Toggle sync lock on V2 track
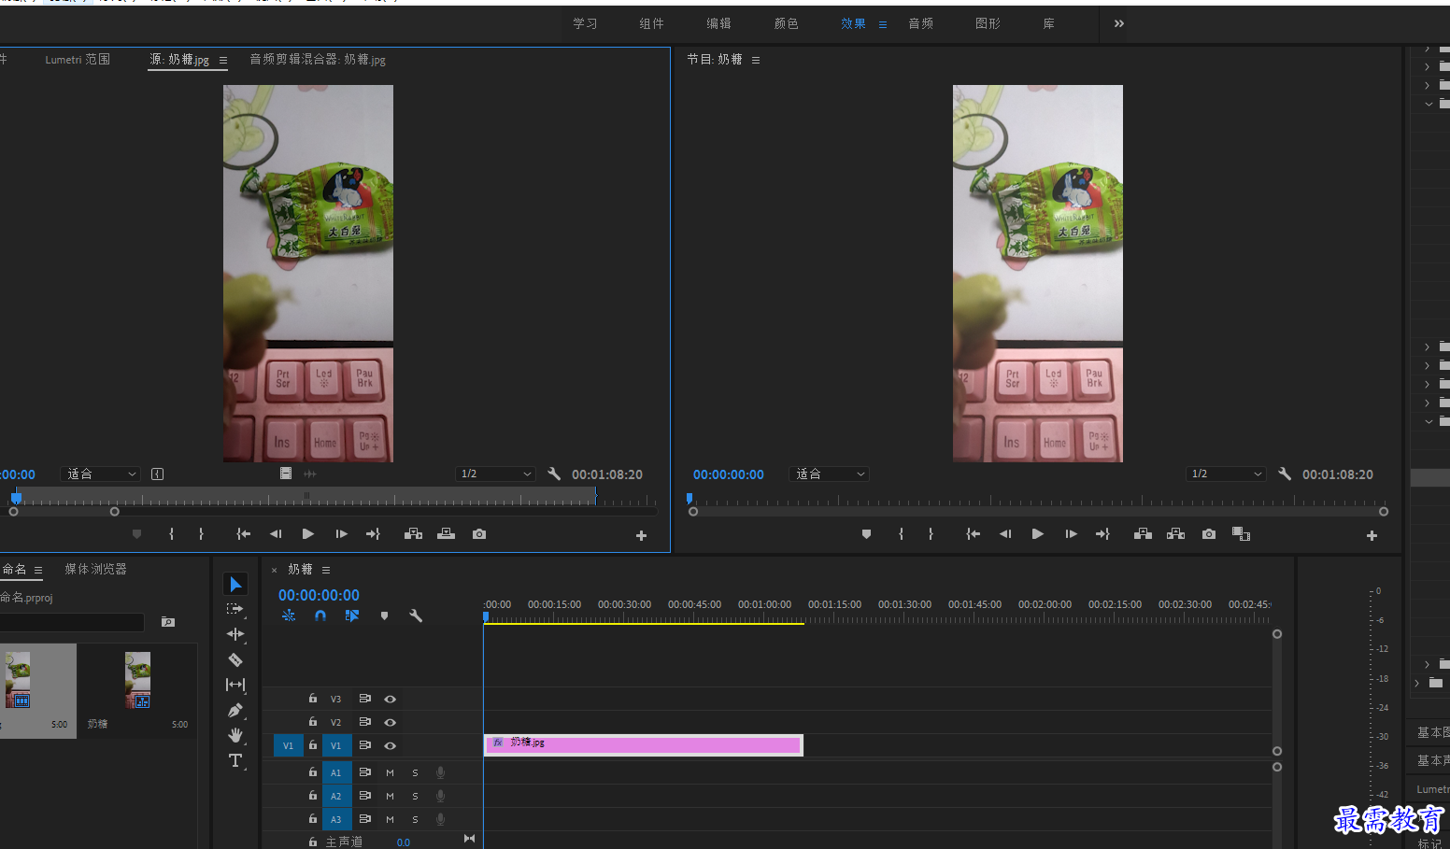This screenshot has width=1450, height=849. (x=365, y=722)
